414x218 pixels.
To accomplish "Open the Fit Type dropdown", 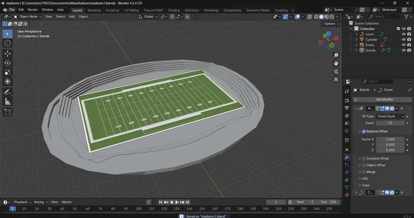I will coord(390,116).
